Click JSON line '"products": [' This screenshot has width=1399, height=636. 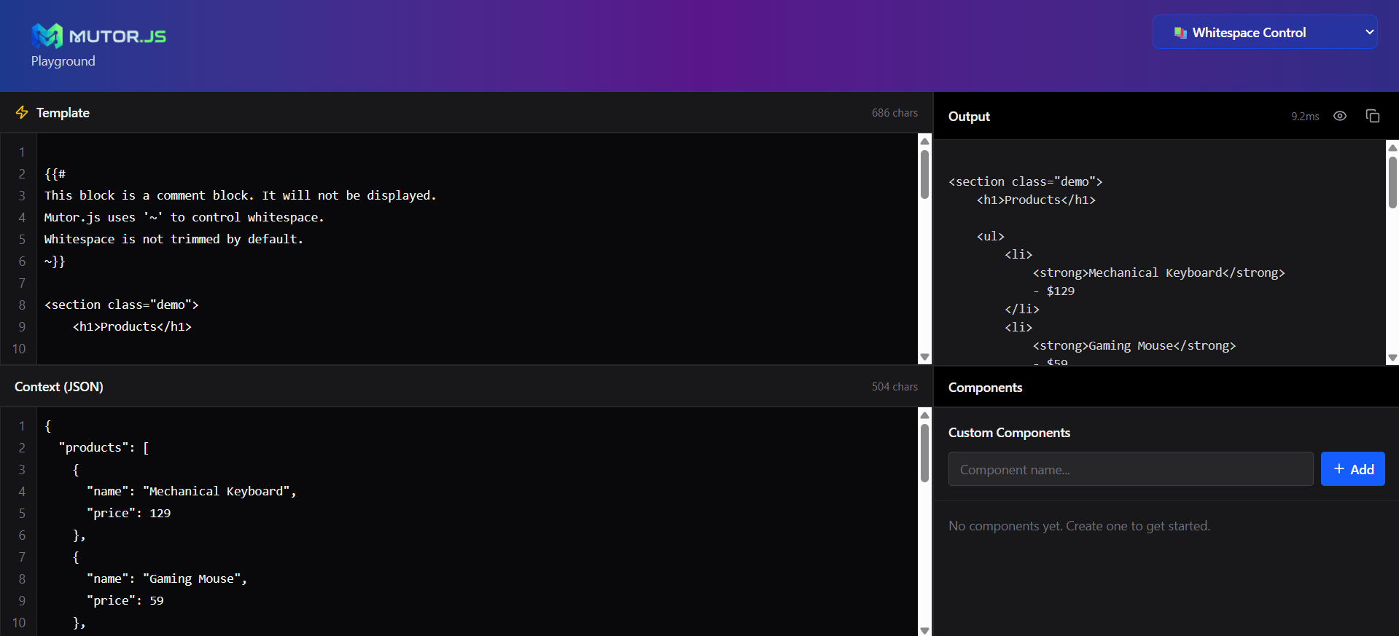pos(104,448)
